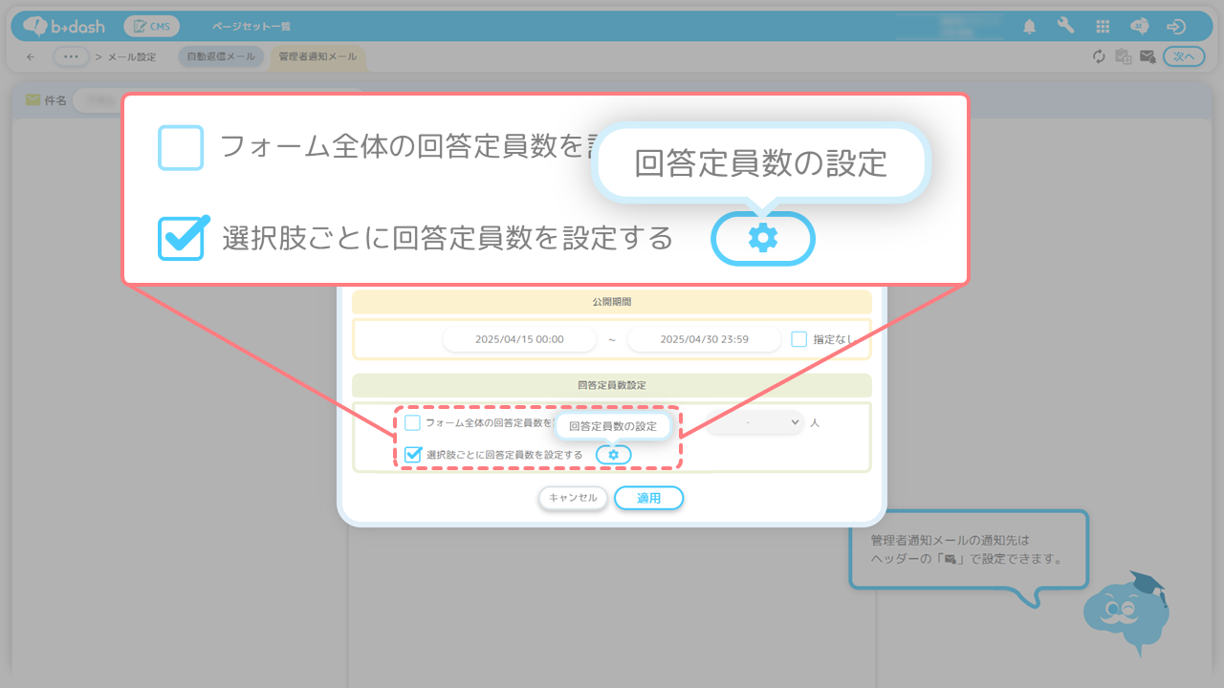Open the notifications bell icon
Image resolution: width=1224 pixels, height=688 pixels.
tap(1029, 27)
